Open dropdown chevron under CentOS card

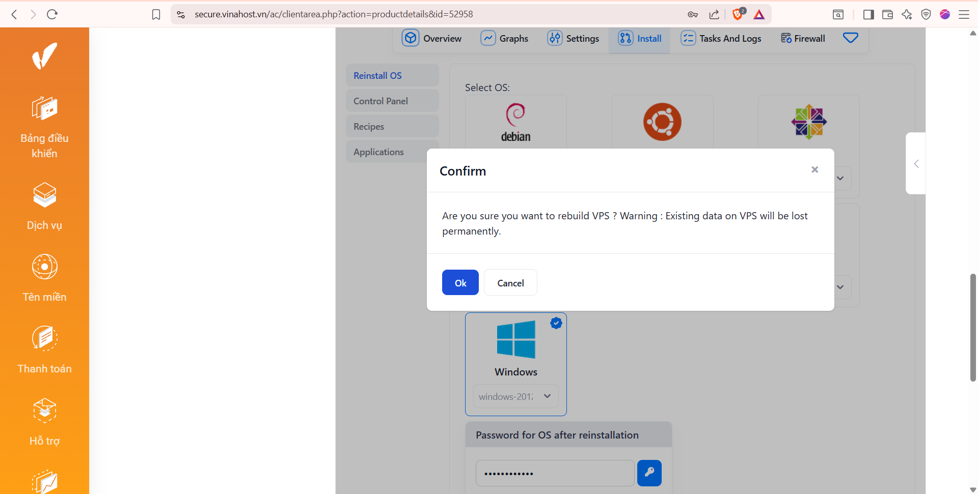tap(840, 178)
